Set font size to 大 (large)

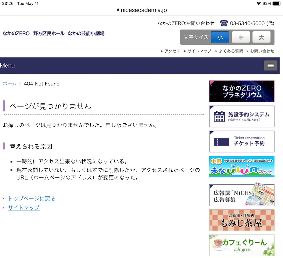[261, 37]
